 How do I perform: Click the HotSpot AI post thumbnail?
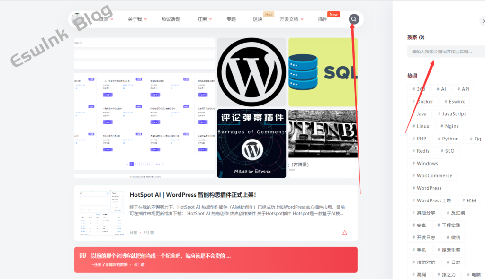[99, 213]
